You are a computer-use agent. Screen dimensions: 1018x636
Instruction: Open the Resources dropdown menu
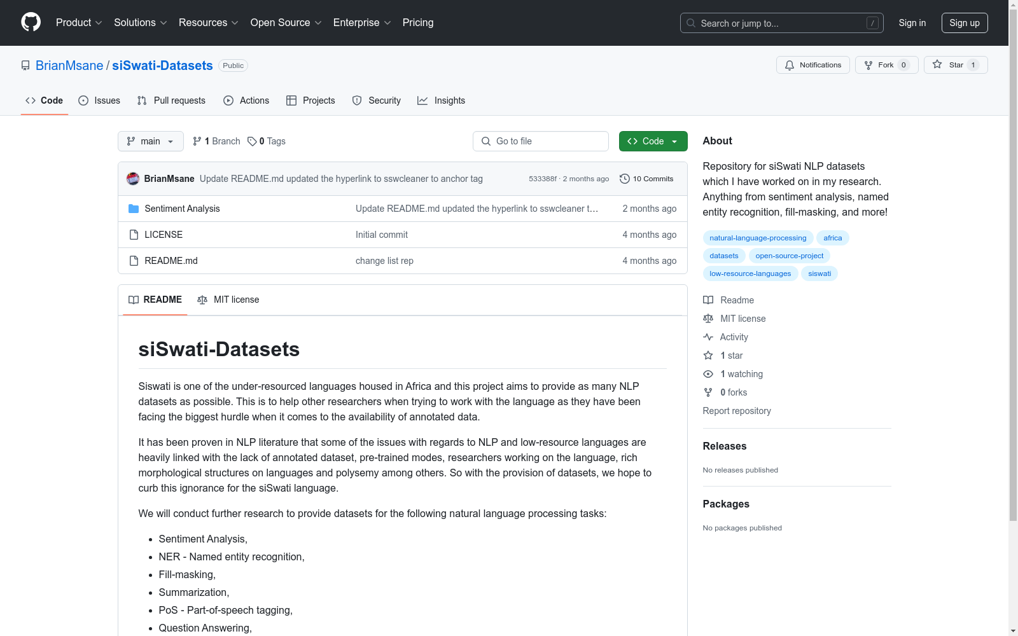pos(209,22)
